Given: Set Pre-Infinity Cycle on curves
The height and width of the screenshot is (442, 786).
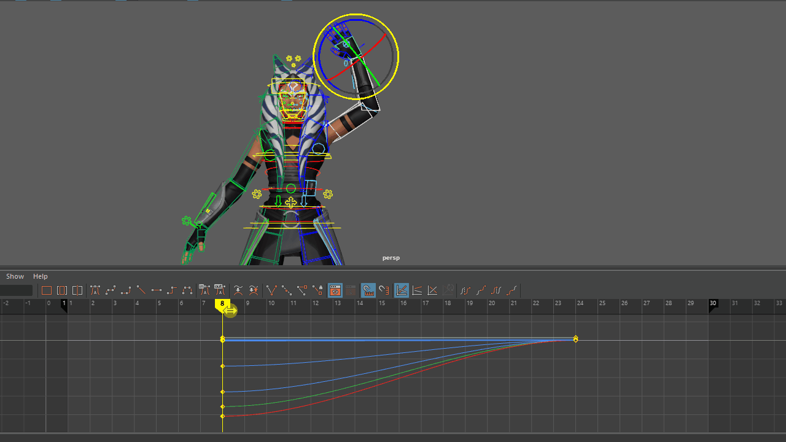Looking at the screenshot, I should tap(465, 290).
